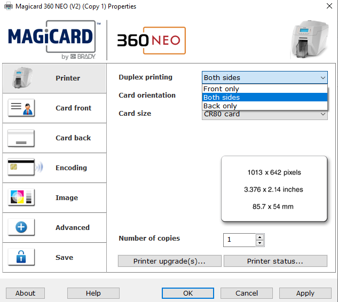Viewport: 338px width, 302px height.
Task: Click the card dimensions preview panel
Action: click(274, 189)
